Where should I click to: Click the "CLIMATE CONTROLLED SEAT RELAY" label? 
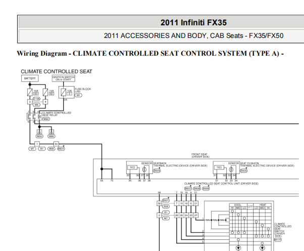click(57, 114)
